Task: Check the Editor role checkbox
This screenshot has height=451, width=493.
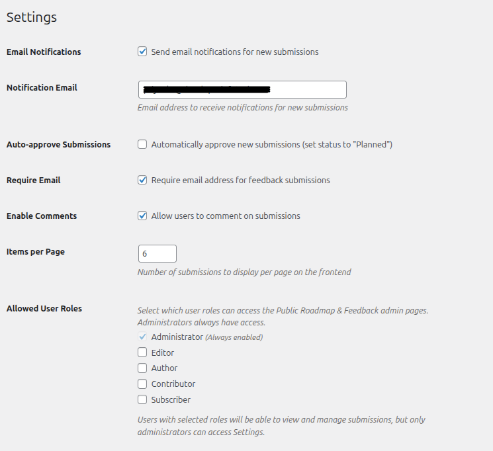Action: (x=142, y=352)
